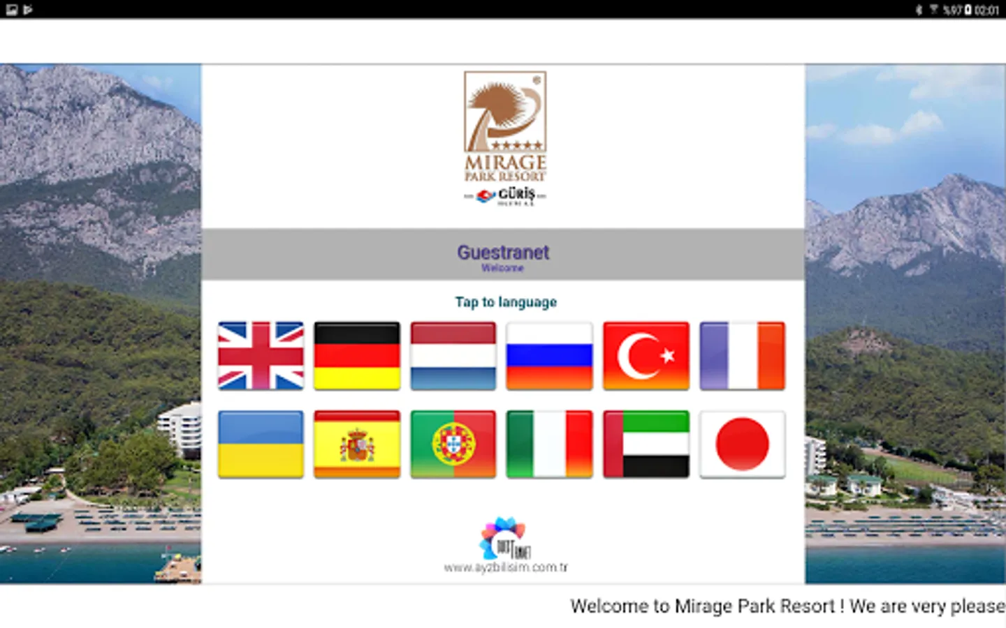The width and height of the screenshot is (1006, 628).
Task: Click the colorful developer logo at bottom
Action: (x=504, y=538)
